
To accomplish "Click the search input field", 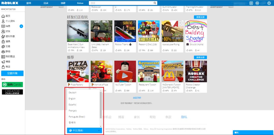I will pyautogui.click(x=121, y=3).
